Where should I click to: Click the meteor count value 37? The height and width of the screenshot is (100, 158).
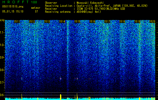click(36, 11)
